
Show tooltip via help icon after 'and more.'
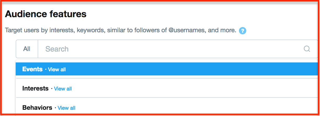coord(243,31)
